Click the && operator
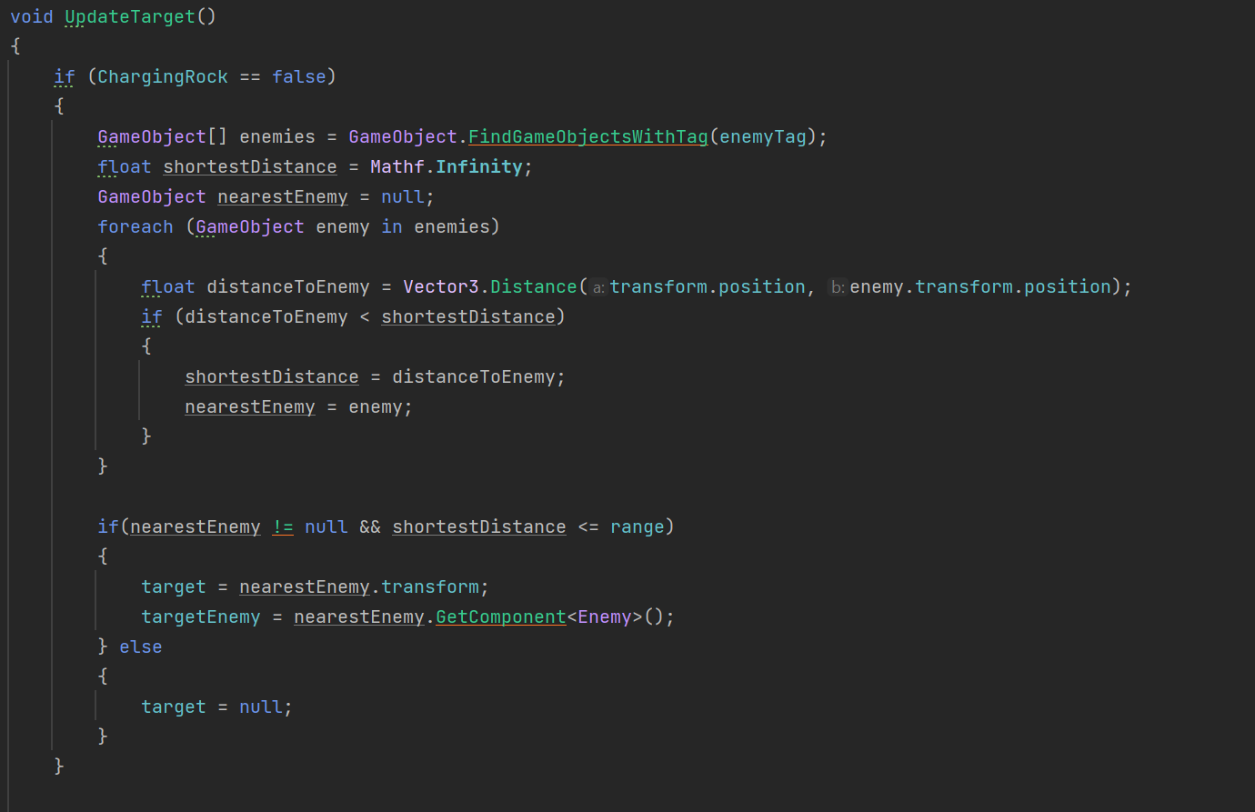The image size is (1255, 812). (x=370, y=526)
